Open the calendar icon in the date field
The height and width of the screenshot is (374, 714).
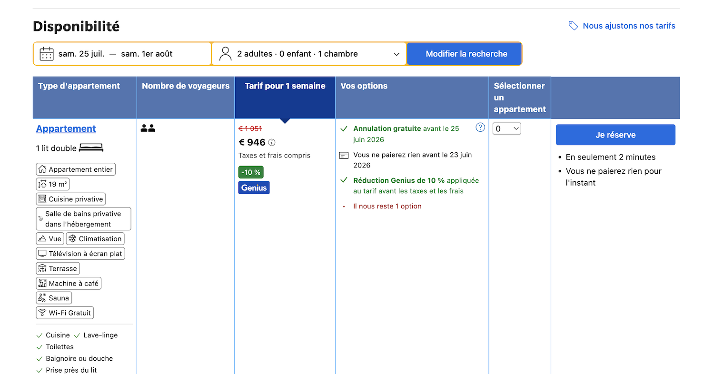(x=46, y=53)
